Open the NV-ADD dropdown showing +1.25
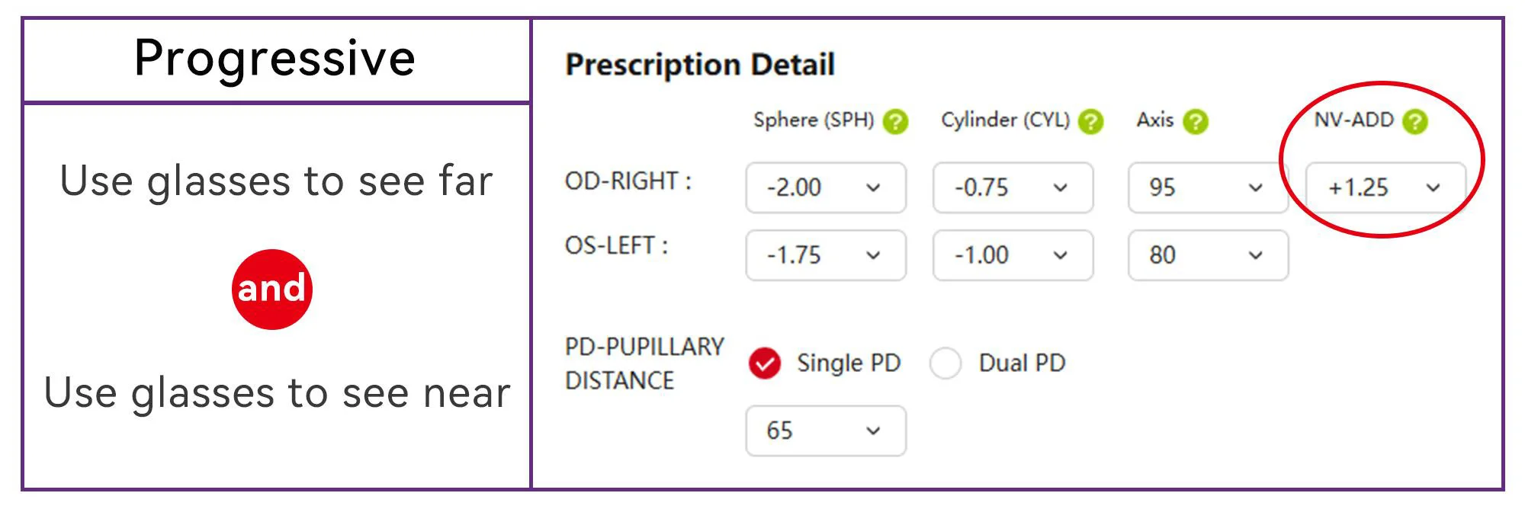This screenshot has width=1525, height=509. [1386, 187]
